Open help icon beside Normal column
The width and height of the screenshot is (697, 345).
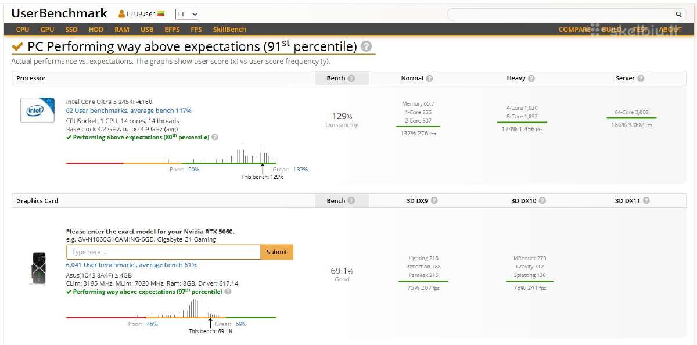429,78
